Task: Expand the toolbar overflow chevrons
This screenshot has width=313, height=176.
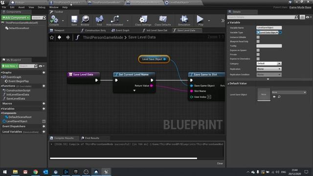Action: point(223,21)
